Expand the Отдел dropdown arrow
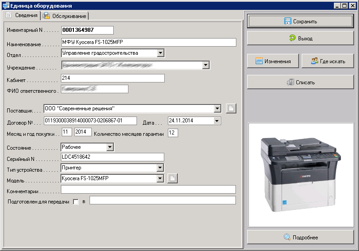This screenshot has width=359, height=251. (161, 53)
